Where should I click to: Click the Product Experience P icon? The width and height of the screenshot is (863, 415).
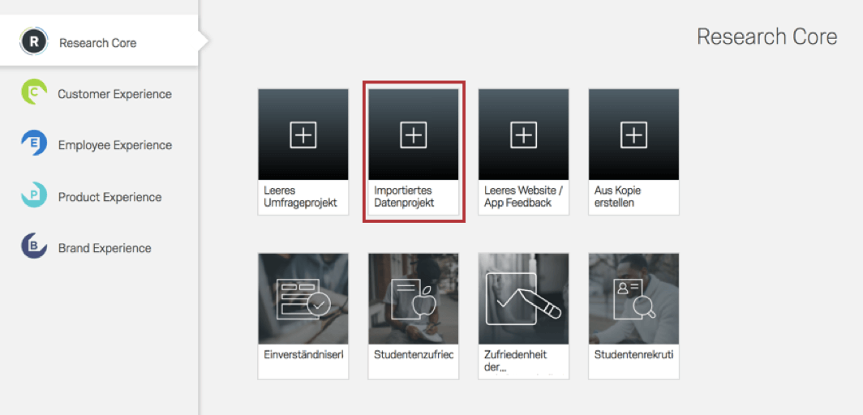point(33,195)
